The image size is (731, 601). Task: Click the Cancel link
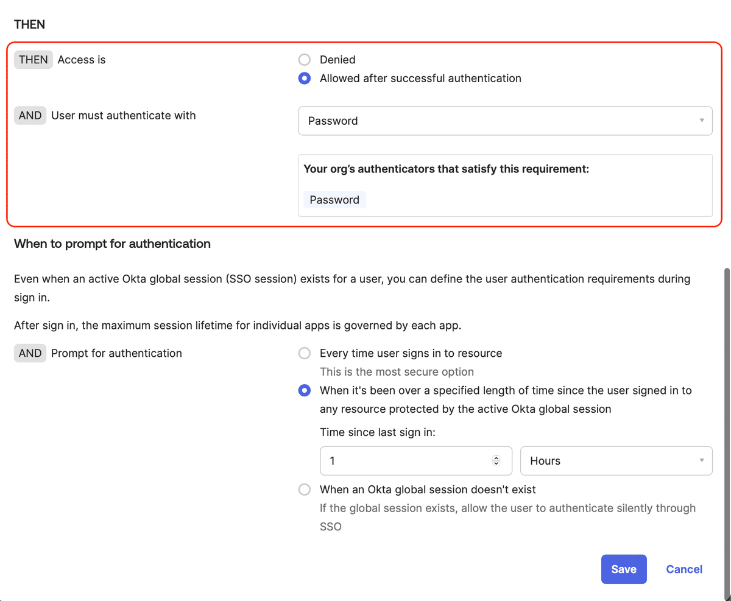[x=683, y=569]
